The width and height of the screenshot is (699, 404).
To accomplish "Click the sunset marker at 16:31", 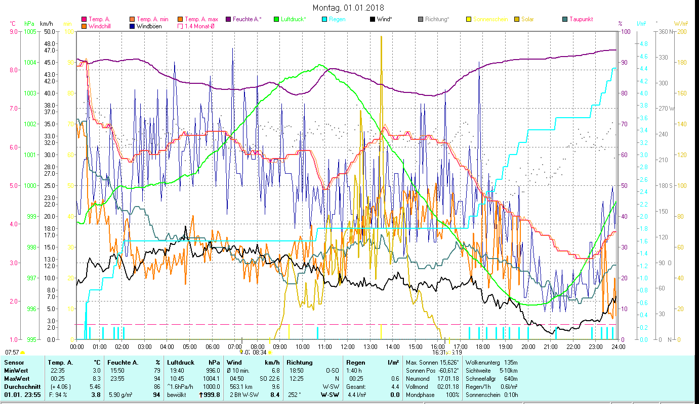I will coord(448,352).
